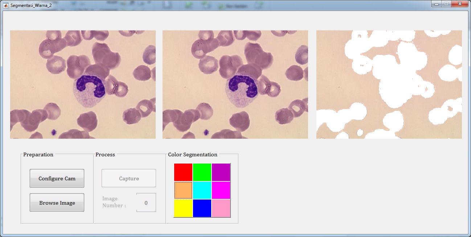Select the green color swatch

(x=202, y=172)
